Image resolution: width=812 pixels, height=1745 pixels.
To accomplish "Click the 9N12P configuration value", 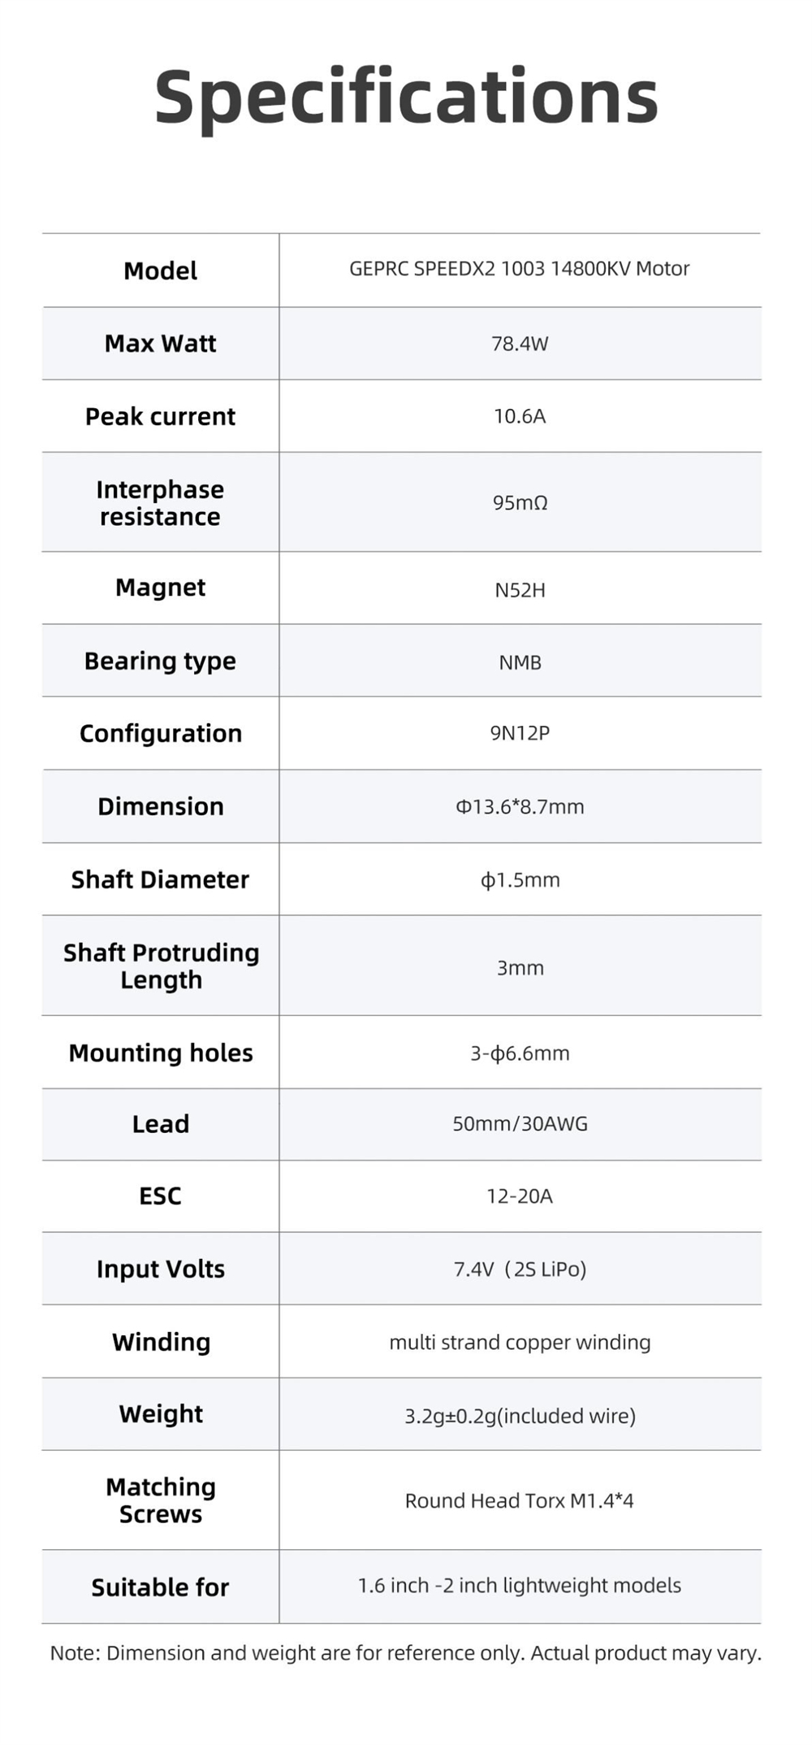I will (520, 733).
